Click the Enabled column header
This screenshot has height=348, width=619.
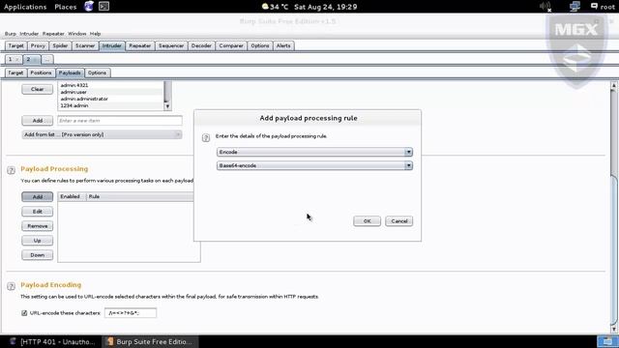tap(72, 196)
